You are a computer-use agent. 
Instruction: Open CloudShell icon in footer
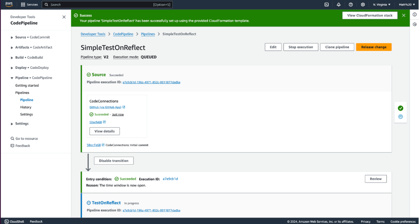6,221
